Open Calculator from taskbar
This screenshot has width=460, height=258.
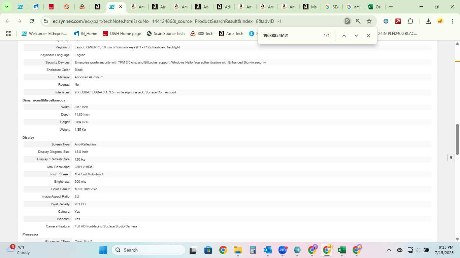253,250
